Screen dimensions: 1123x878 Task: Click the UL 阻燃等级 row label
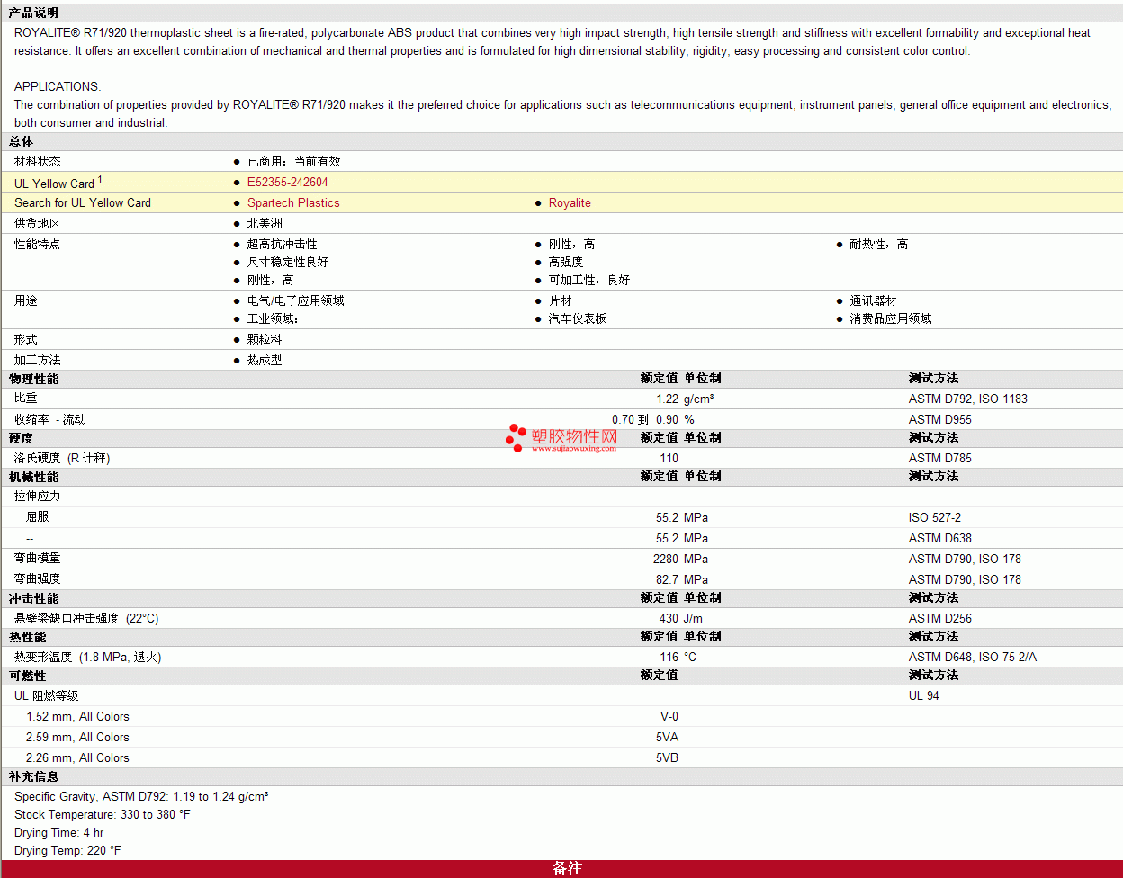(x=47, y=695)
